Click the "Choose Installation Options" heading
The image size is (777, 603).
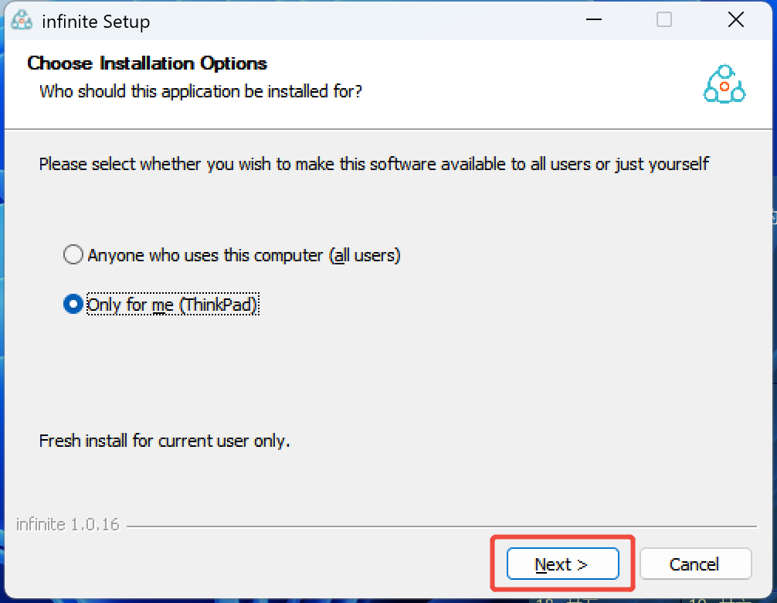147,63
